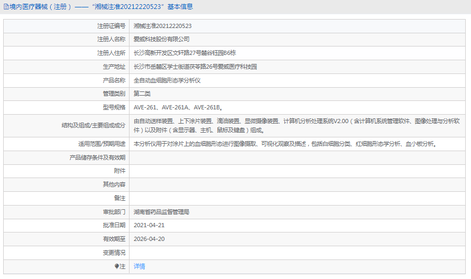This screenshot has width=471, height=279.
Task: Click the 结构及组成/主要组成成分 label
Action: 94,126
